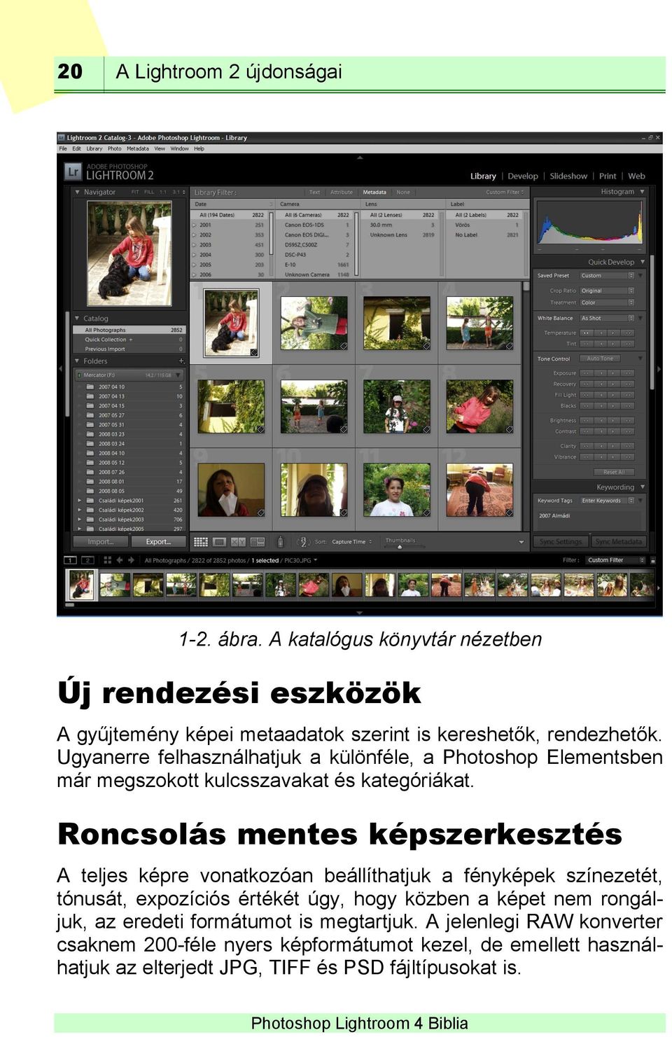Select second window display button 2
672x1037 pixels.
(87, 560)
